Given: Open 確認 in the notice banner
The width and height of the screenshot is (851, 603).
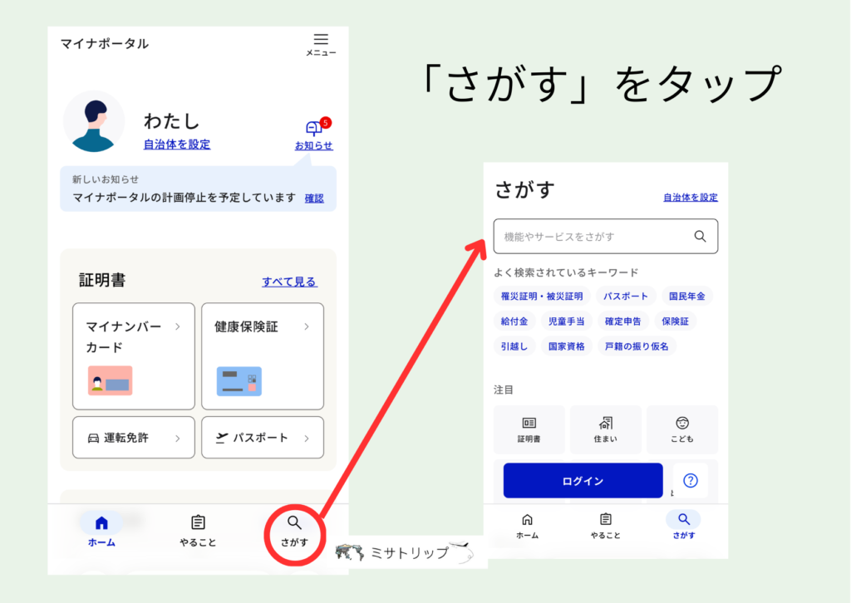Looking at the screenshot, I should click(x=314, y=198).
